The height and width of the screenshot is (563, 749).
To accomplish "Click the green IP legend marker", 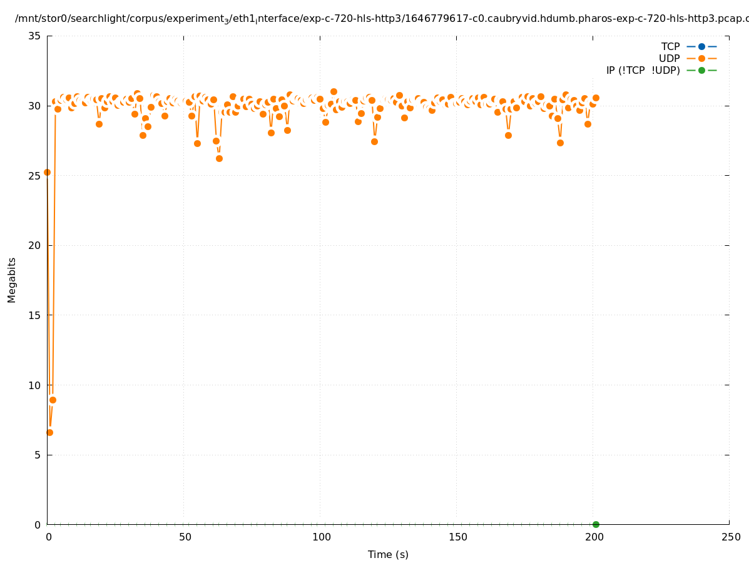I will tap(701, 70).
